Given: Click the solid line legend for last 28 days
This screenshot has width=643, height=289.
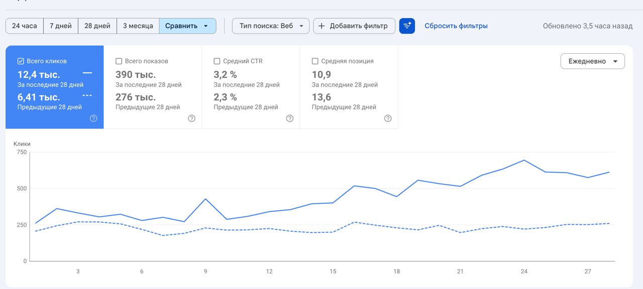Looking at the screenshot, I should (x=87, y=73).
